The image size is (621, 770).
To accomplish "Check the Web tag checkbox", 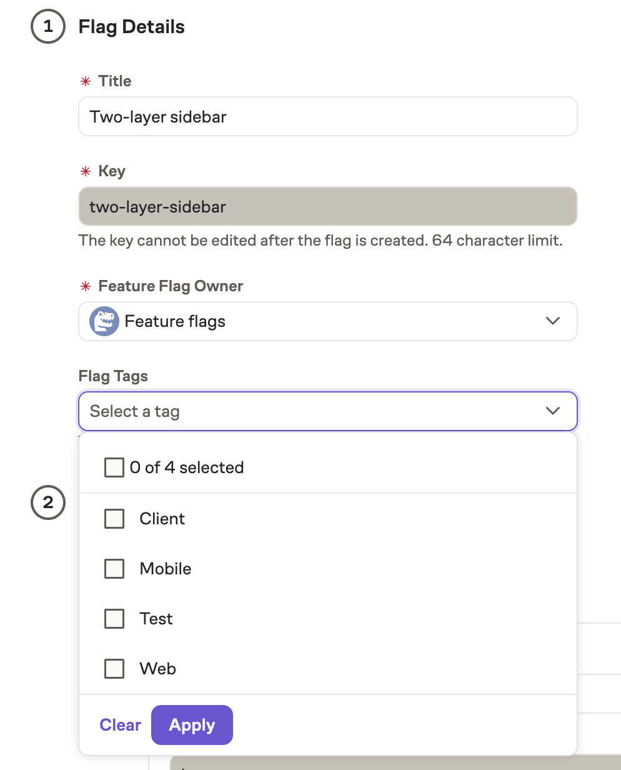I will (114, 669).
